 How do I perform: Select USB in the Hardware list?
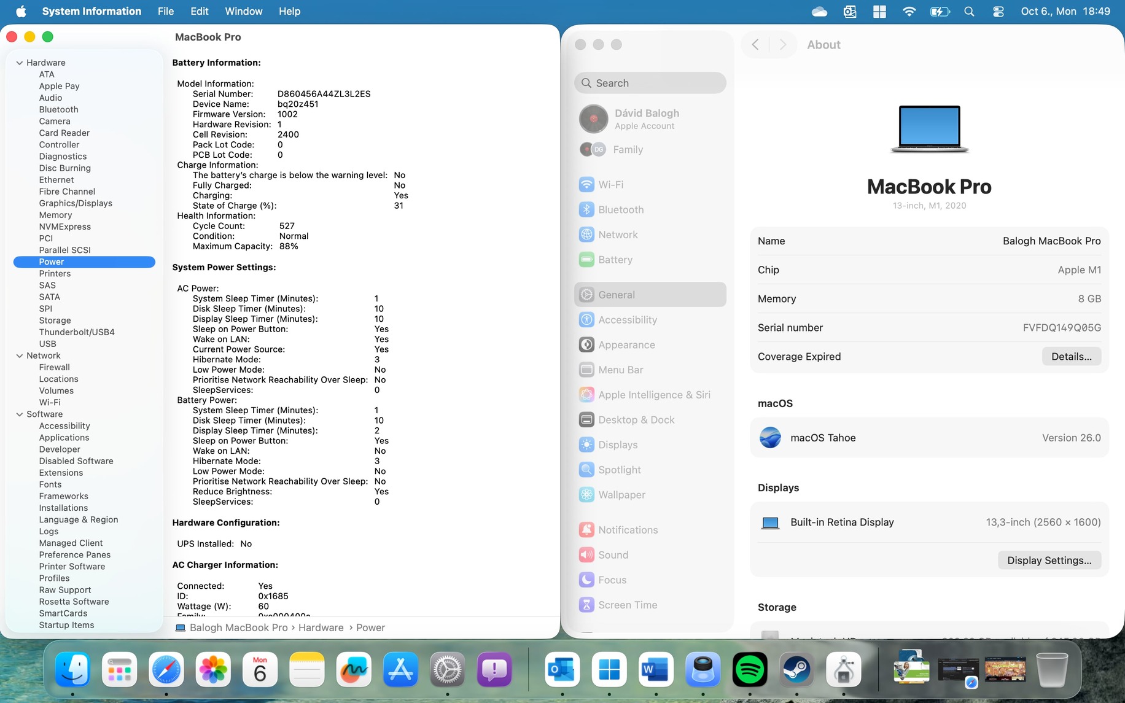(x=47, y=344)
